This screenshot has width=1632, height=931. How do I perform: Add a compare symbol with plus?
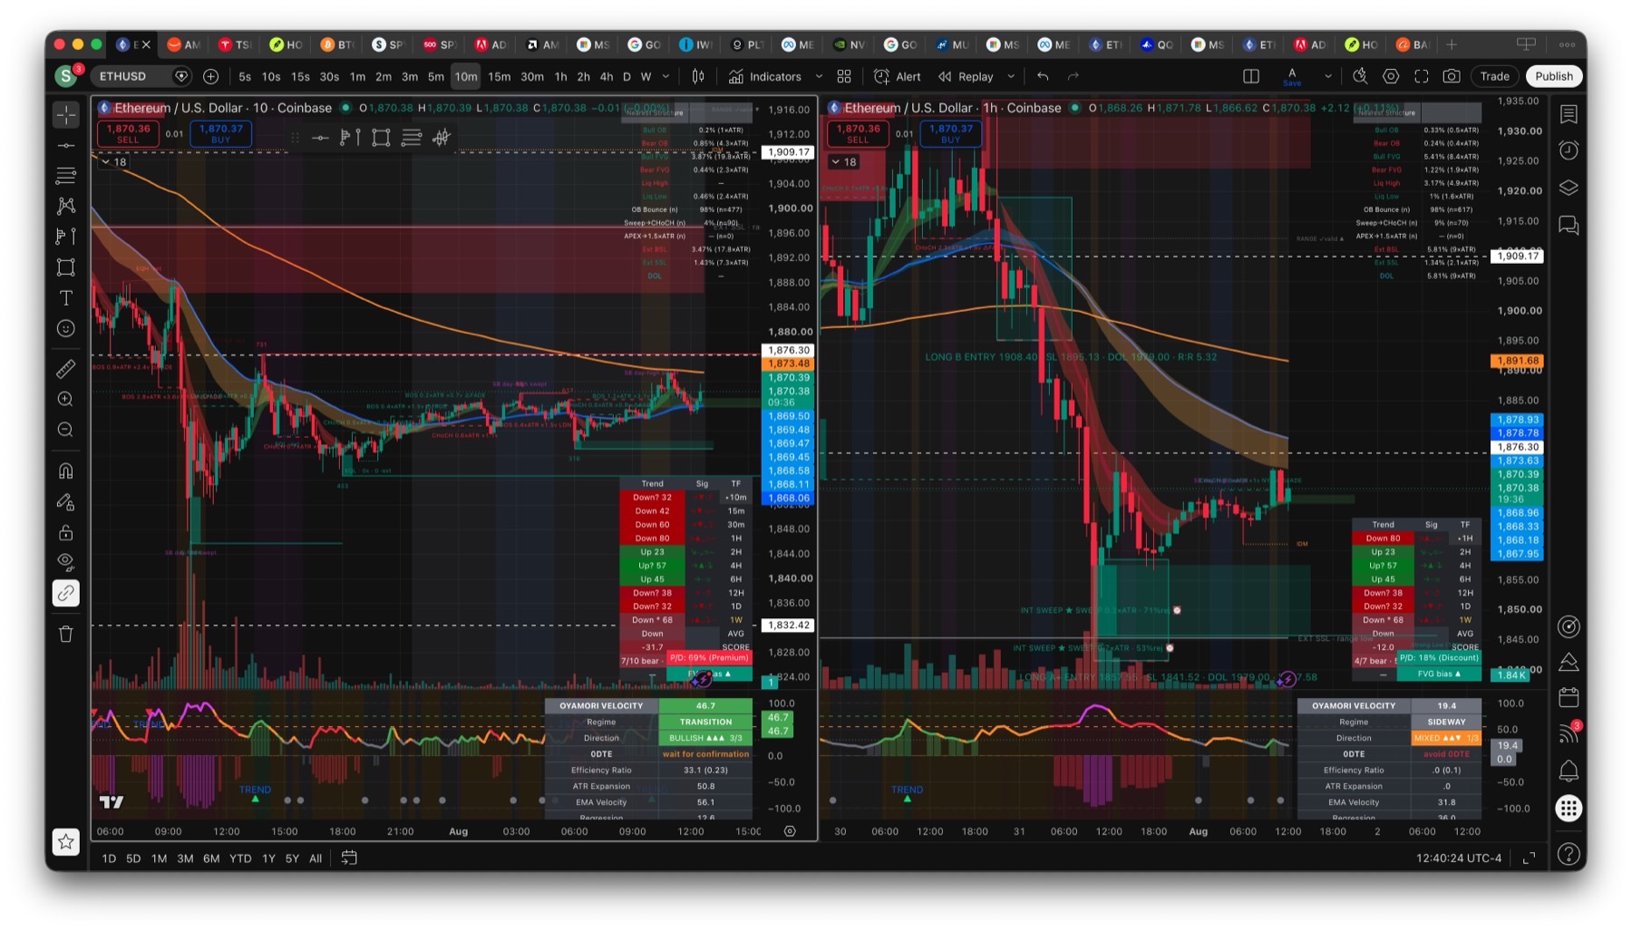(x=211, y=76)
